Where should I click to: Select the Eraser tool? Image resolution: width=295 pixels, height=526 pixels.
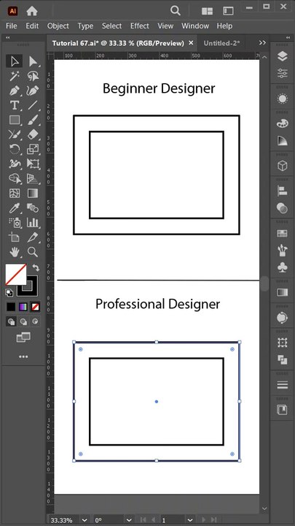click(33, 134)
